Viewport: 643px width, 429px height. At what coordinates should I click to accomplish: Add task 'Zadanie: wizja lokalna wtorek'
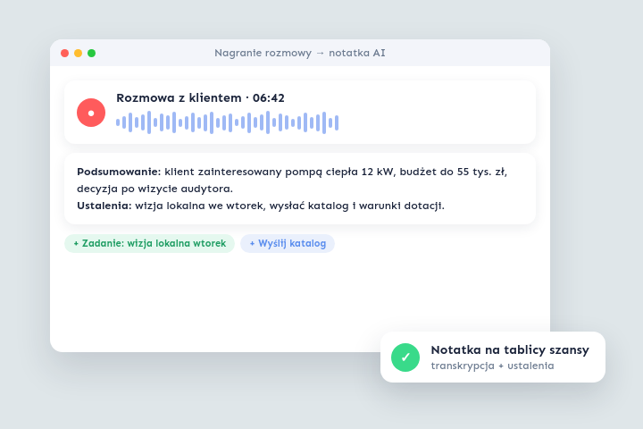(149, 243)
